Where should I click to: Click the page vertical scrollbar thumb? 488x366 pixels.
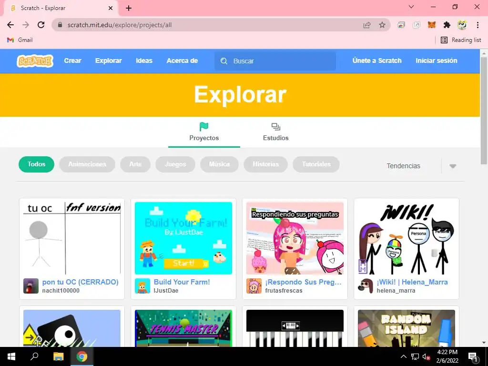(484, 111)
